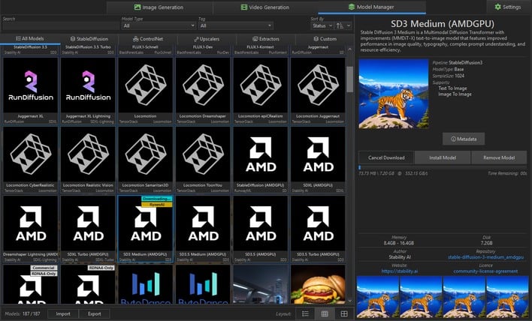Click the large tiger preview image
This screenshot has width=532, height=321.
(x=394, y=94)
